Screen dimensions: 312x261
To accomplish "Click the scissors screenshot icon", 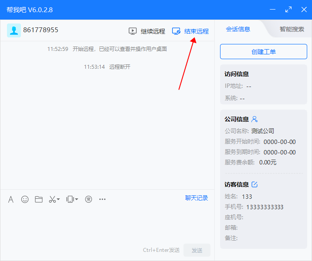I will point(52,199).
